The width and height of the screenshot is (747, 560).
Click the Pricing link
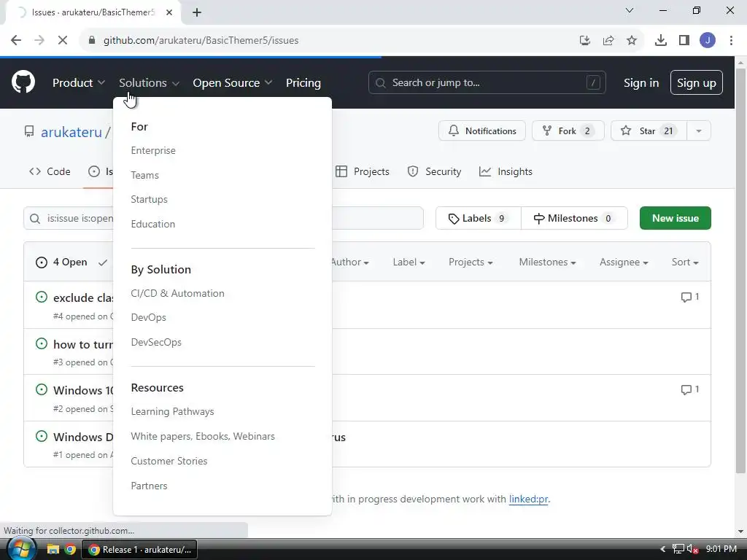303,82
